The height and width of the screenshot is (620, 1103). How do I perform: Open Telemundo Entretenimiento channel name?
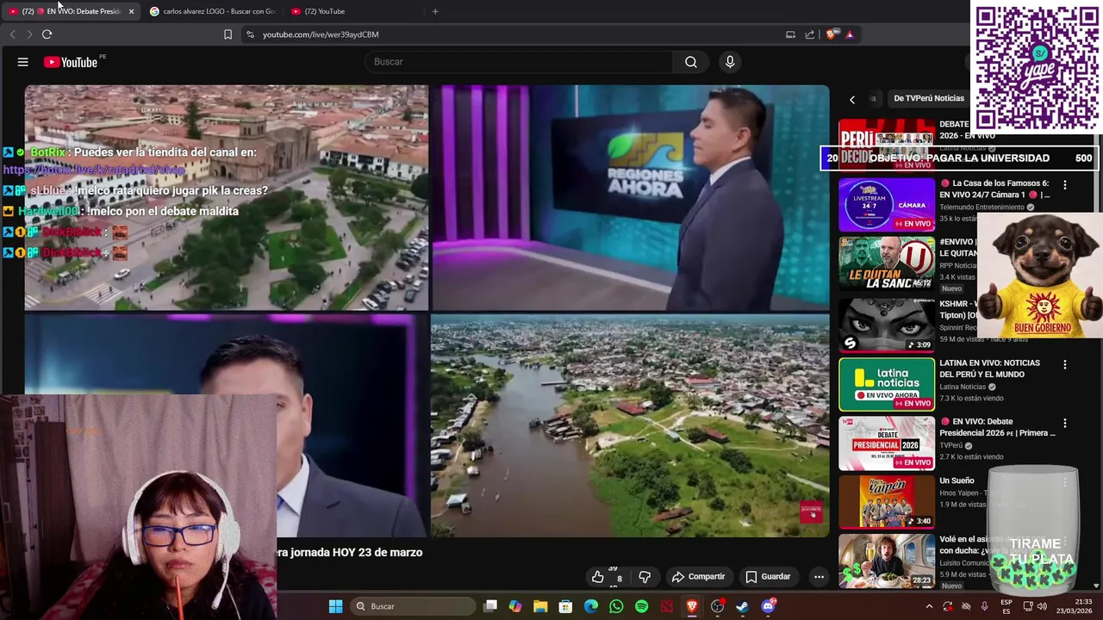[981, 207]
